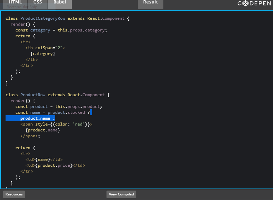
Task: Place cursor on ProductCategoryRow class name
Action: pos(42,18)
